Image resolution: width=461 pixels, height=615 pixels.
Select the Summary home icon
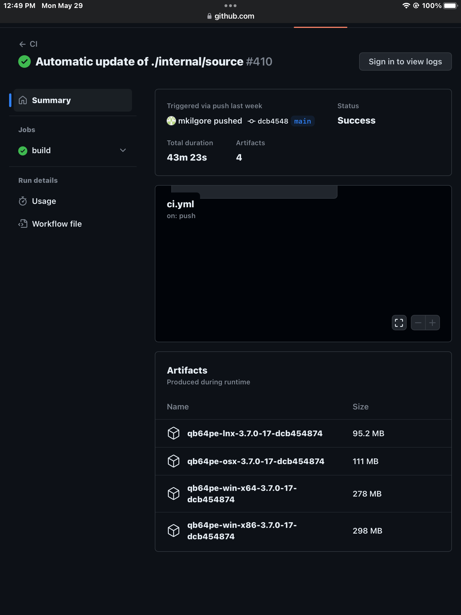click(x=23, y=100)
